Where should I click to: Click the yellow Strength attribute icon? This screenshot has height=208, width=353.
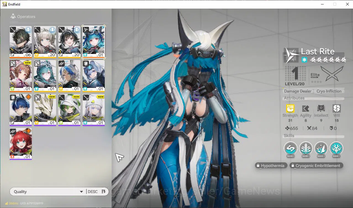290,108
